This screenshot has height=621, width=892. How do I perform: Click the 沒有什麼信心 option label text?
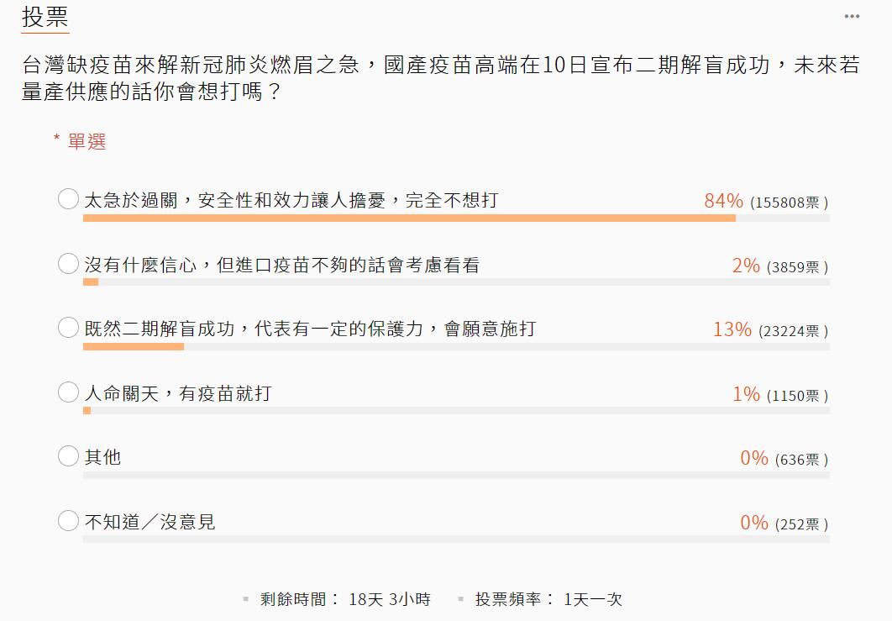click(x=281, y=266)
